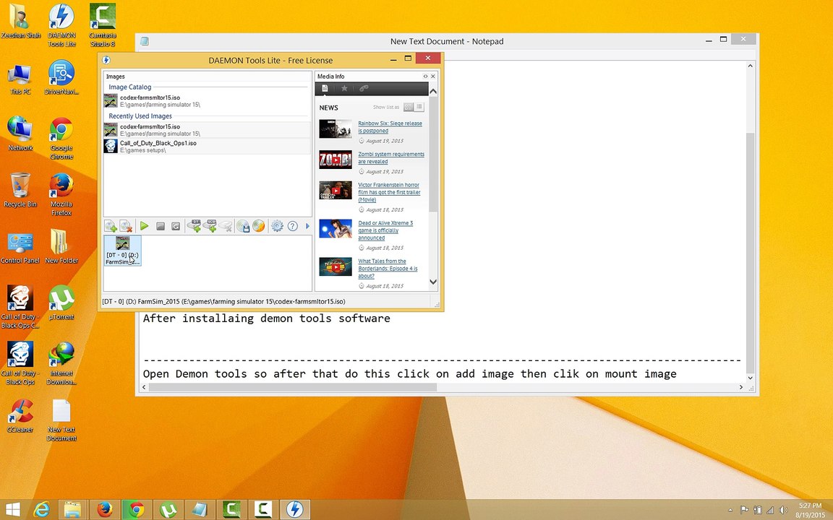This screenshot has width=833, height=520.
Task: Open the disc imaging tool with floppy icon
Action: point(243,227)
